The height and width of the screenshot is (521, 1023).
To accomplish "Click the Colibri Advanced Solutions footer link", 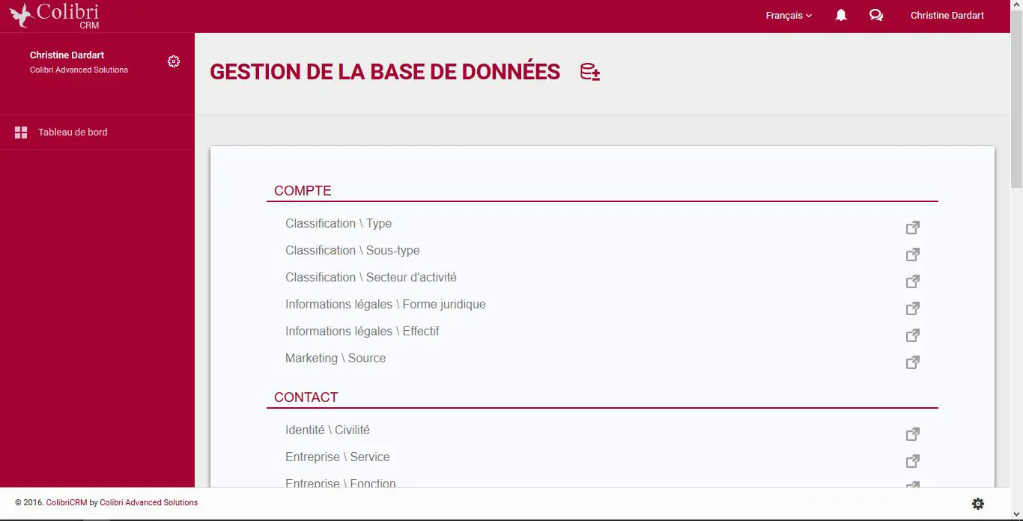I will coord(149,503).
